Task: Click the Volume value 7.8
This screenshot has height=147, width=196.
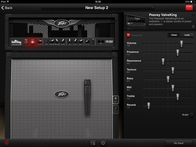Action: (128, 46)
